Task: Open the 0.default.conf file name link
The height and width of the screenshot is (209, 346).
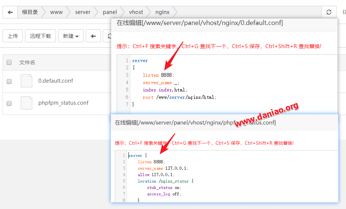Action: pos(56,81)
